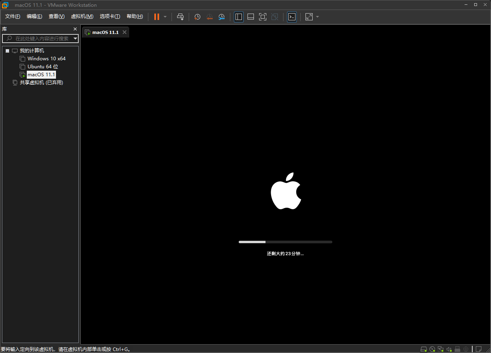Click the status bar Ctrl+G input hint text
491x353 pixels.
click(x=66, y=349)
